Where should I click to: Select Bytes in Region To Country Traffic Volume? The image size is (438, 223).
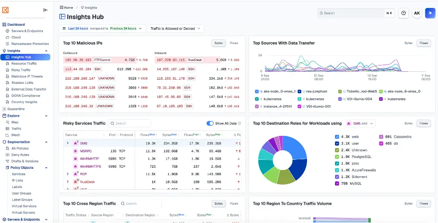(409, 204)
